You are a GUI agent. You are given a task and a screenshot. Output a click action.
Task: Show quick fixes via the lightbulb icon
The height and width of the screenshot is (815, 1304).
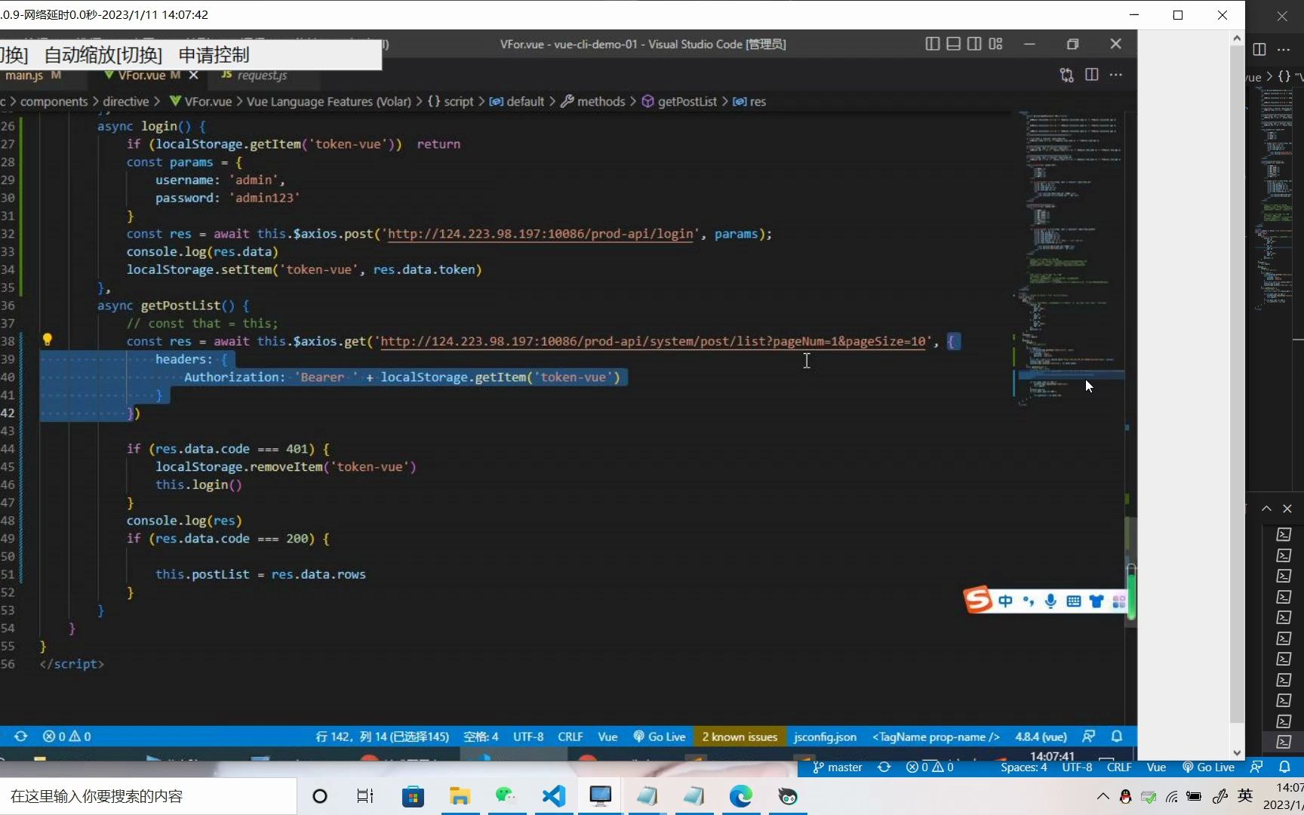47,340
